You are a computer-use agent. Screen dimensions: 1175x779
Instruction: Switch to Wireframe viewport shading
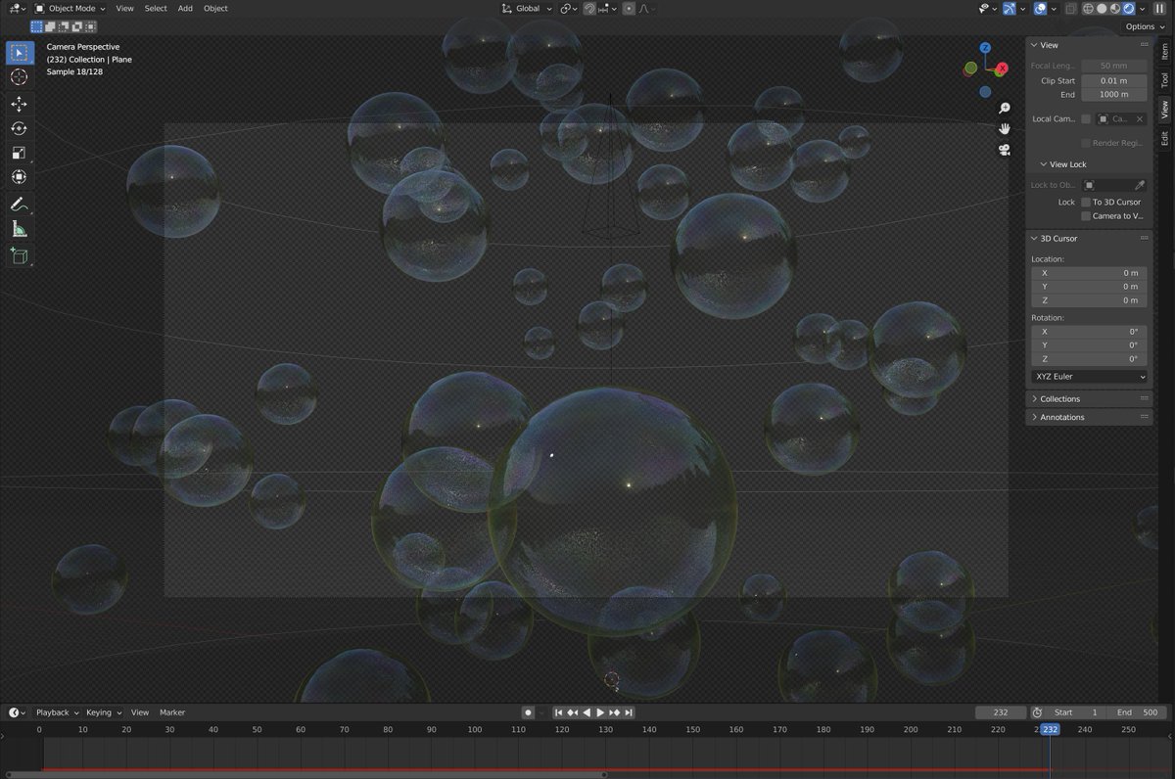pos(1088,9)
